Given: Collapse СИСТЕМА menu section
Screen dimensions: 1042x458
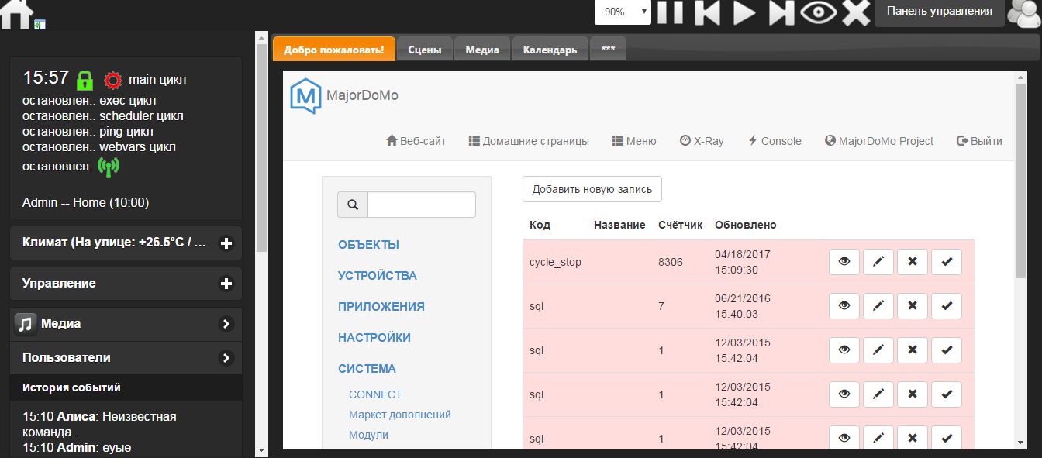Looking at the screenshot, I should pyautogui.click(x=367, y=369).
